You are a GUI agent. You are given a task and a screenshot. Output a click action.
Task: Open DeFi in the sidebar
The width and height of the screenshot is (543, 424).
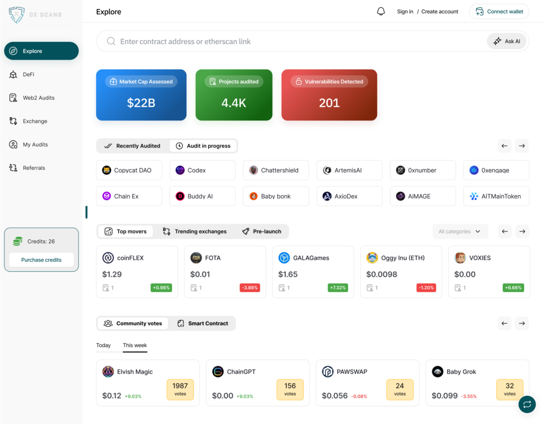click(29, 75)
